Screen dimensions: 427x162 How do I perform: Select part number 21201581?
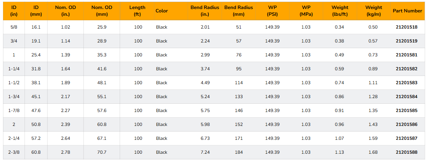[407, 55]
